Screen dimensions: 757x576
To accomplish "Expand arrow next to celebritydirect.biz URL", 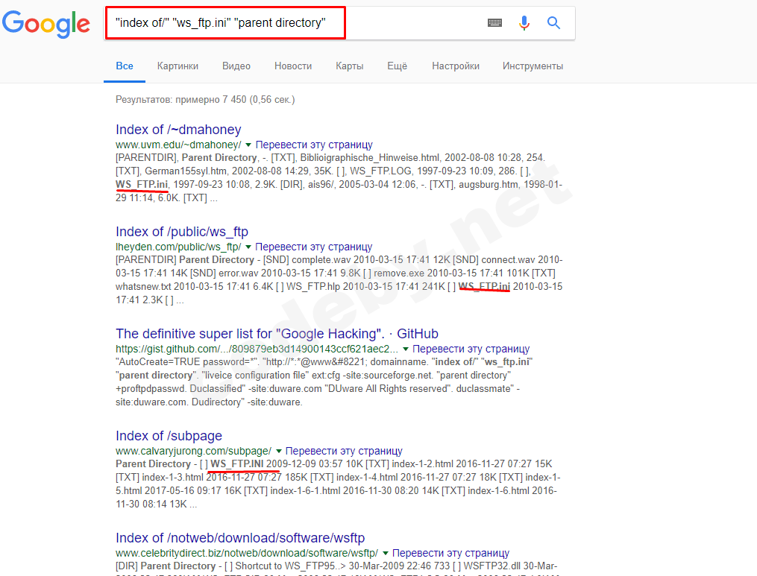I will (x=386, y=554).
